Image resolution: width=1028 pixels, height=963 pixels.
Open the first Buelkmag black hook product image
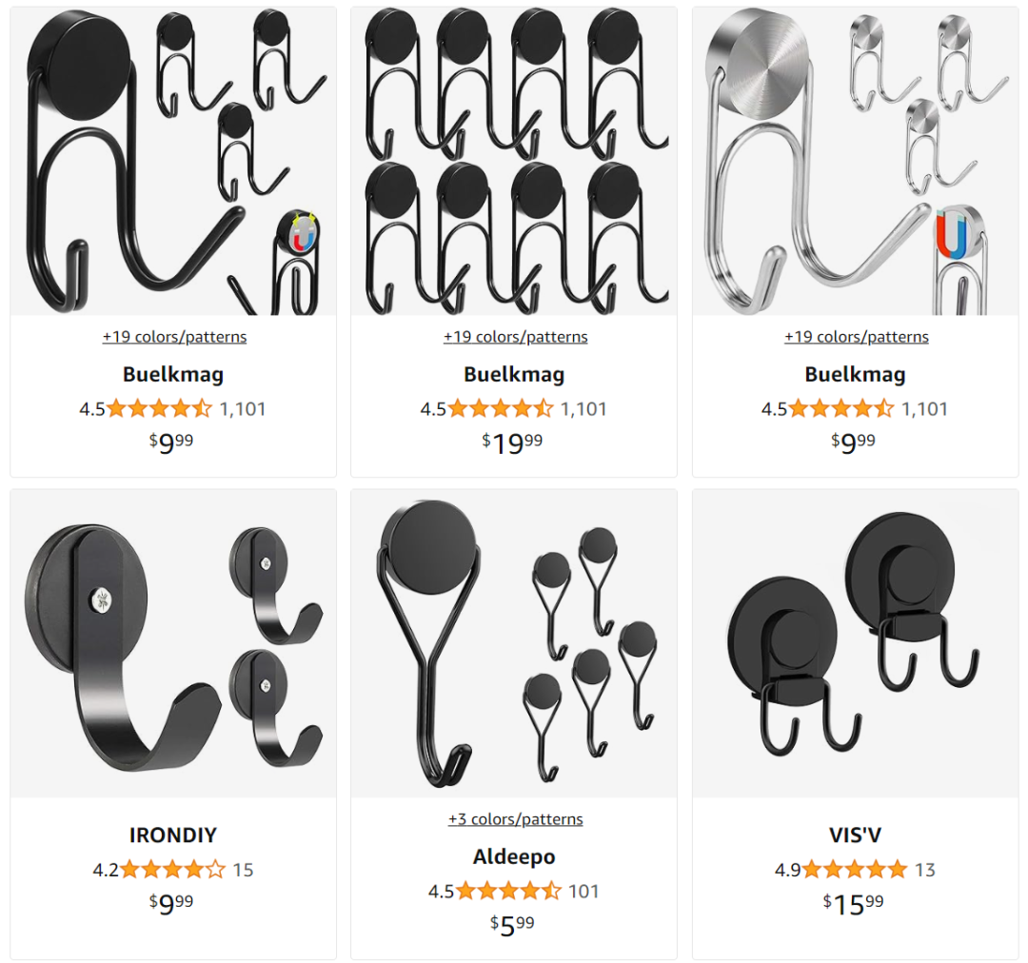(173, 161)
